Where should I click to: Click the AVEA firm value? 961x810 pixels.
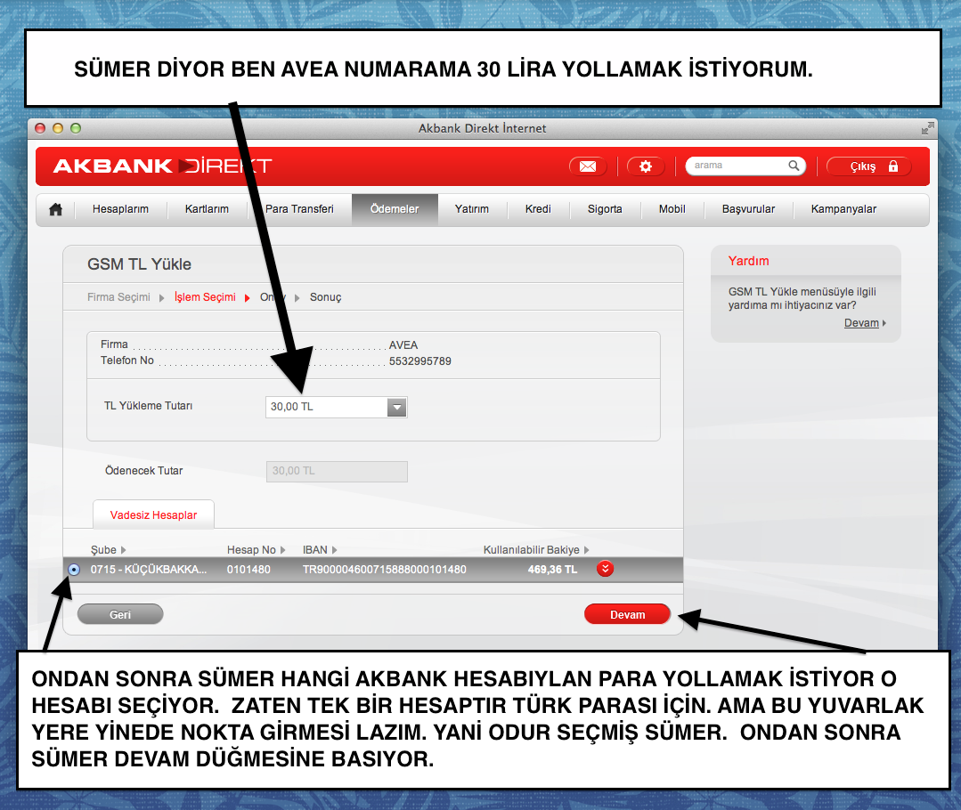(403, 345)
